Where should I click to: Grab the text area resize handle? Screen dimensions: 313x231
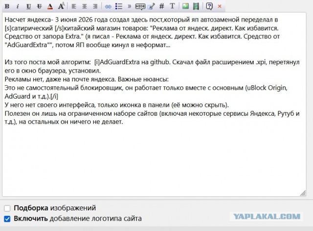click(303, 193)
